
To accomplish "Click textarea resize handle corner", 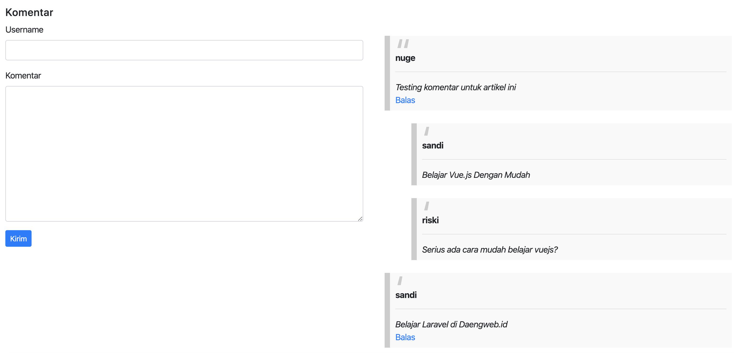I will pyautogui.click(x=360, y=219).
